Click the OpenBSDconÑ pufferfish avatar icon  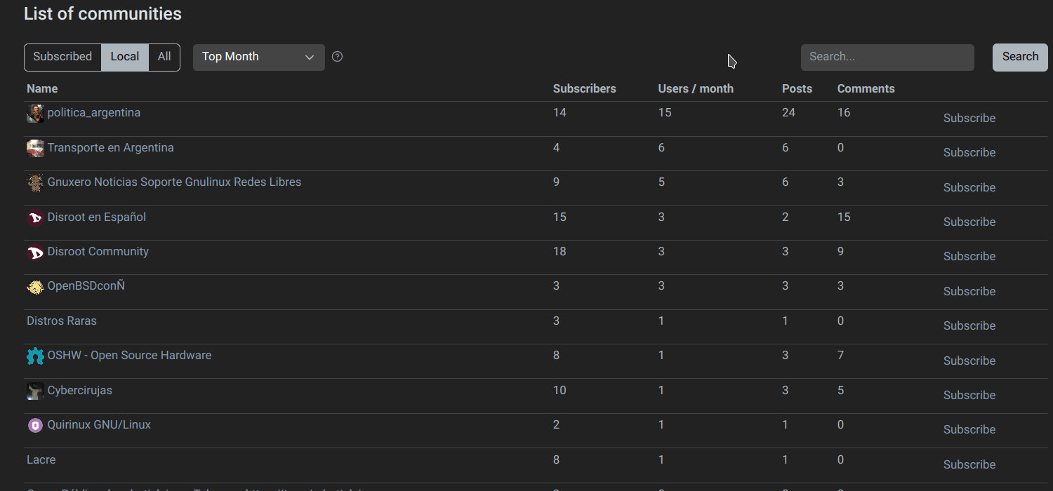[35, 287]
